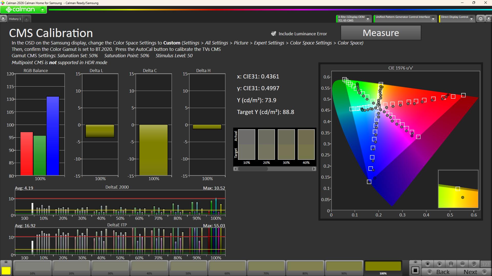492x276 pixels.
Task: Open Direct Display Control dropdown
Action: (471, 19)
